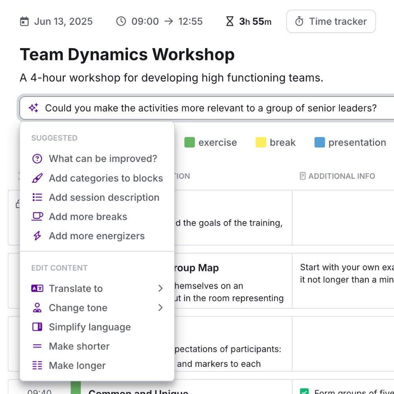Expand the Change tone submenu arrow
Viewport: 394px width, 394px height.
pos(160,308)
